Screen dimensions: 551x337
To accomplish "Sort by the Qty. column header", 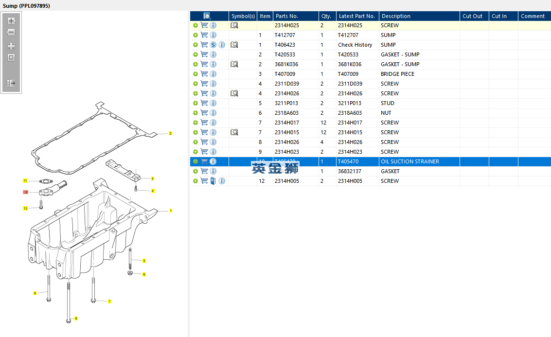I will coord(327,16).
